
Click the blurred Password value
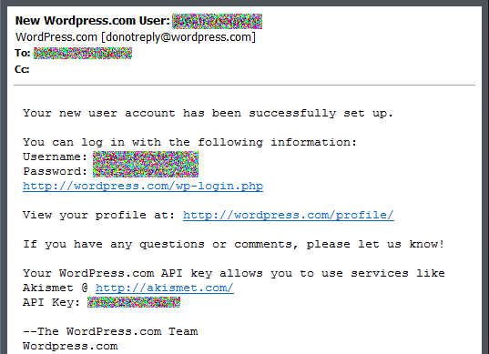(146, 171)
